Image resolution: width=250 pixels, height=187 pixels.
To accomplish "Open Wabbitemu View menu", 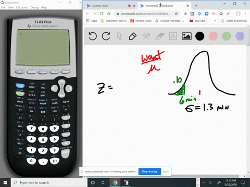I will tap(10, 7).
